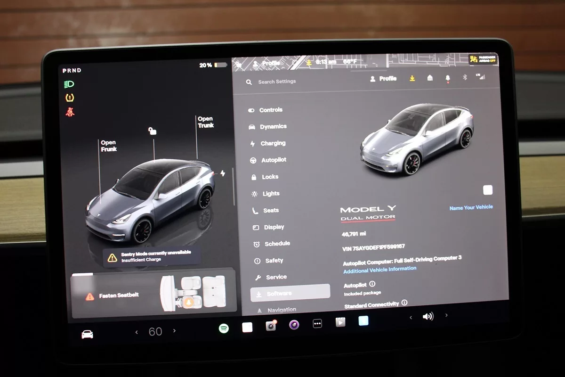Click the Additional Vehicle Information link
Viewport: 565px width, 377px height.
click(x=379, y=270)
